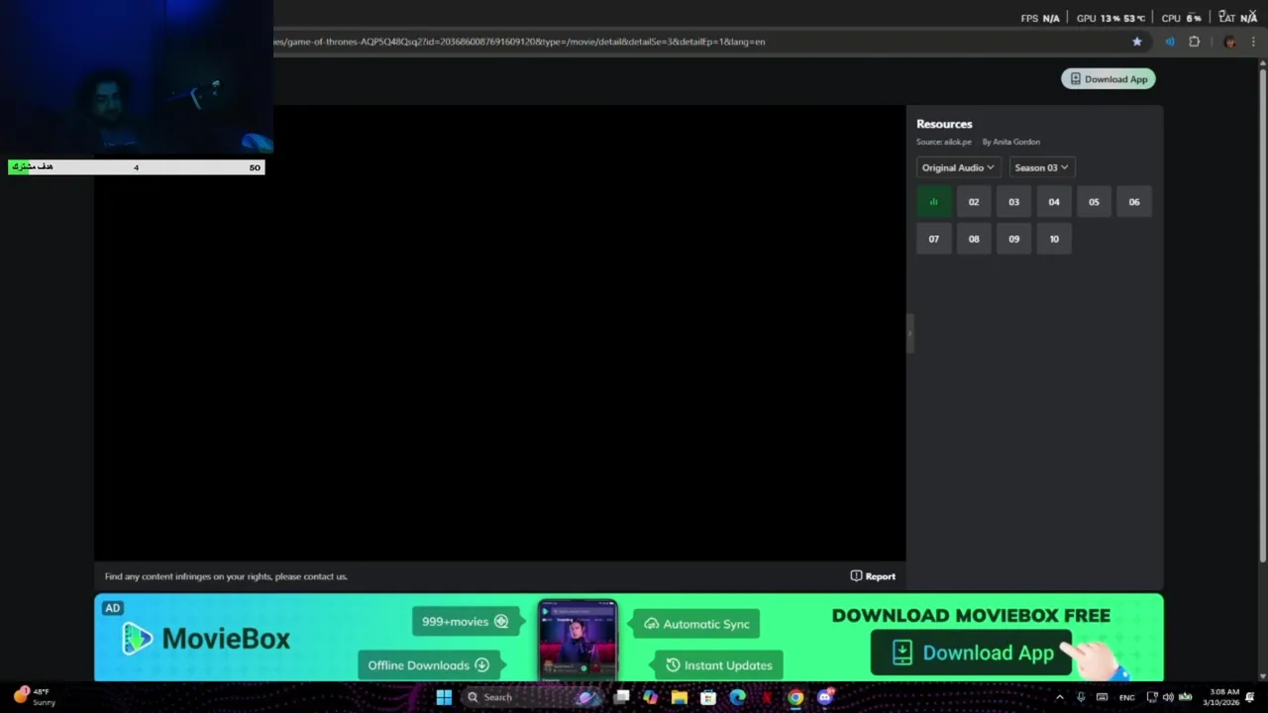The image size is (1268, 713).
Task: Select episode 03
Action: (x=1013, y=202)
